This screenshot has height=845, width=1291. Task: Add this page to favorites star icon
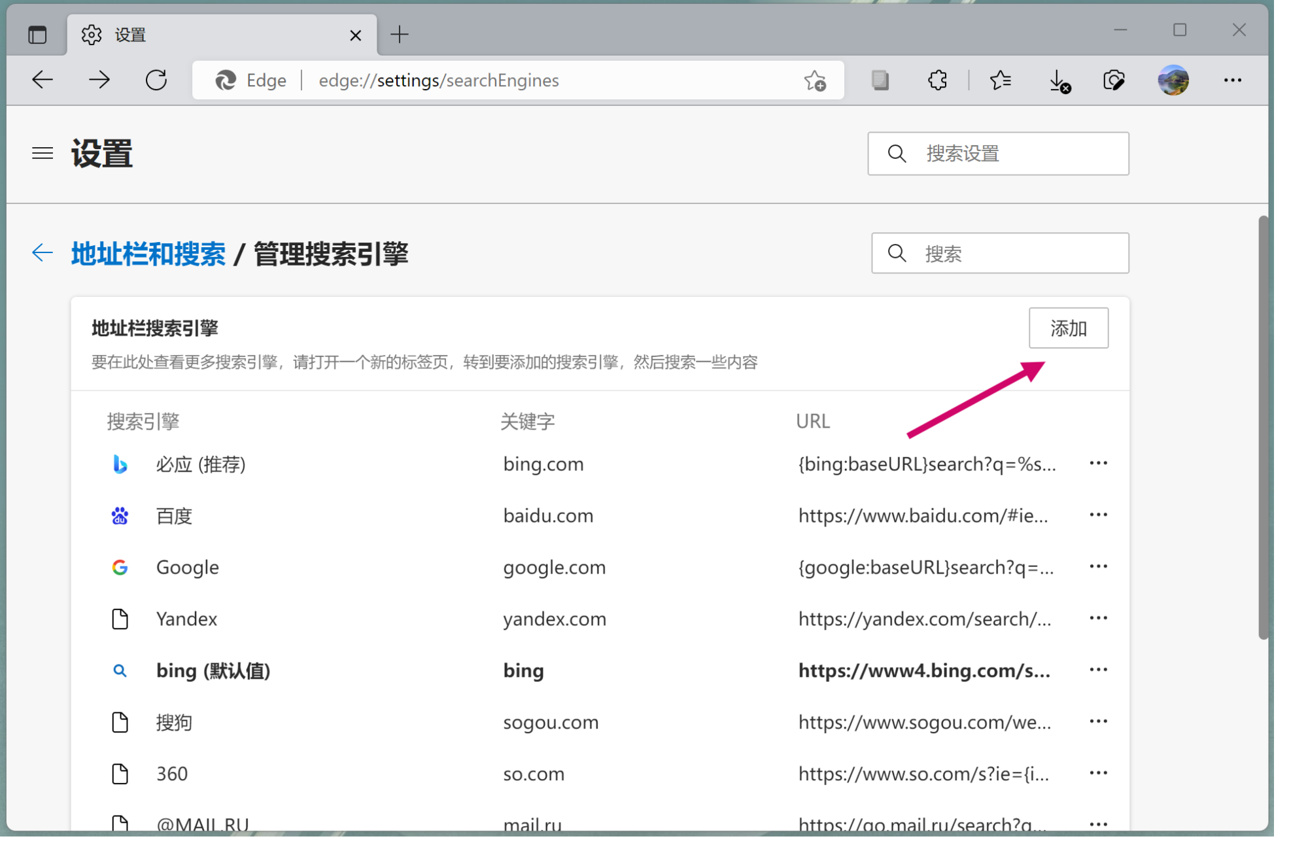(815, 80)
